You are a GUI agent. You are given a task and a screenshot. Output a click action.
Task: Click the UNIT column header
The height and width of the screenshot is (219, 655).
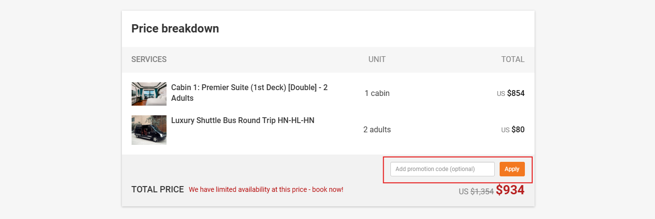(377, 60)
